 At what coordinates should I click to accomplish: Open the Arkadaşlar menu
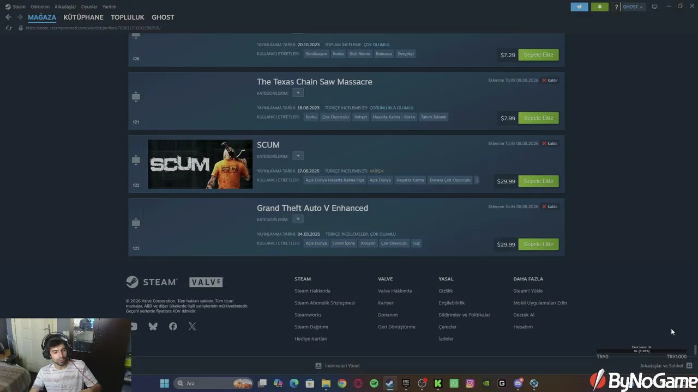[x=65, y=7]
